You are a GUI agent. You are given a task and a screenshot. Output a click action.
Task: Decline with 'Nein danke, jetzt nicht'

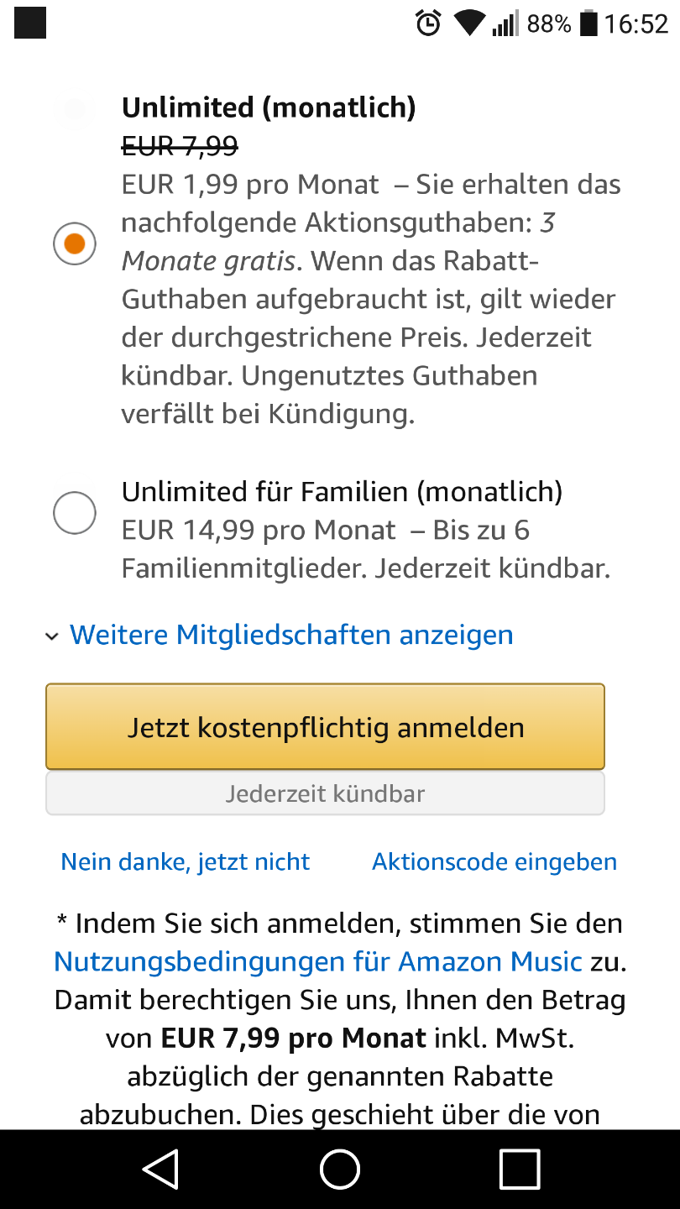click(186, 861)
